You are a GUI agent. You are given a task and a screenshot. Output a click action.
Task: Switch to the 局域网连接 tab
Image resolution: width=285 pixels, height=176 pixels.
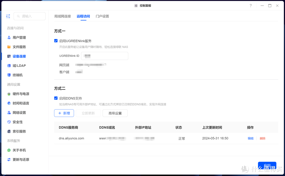tap(63, 16)
